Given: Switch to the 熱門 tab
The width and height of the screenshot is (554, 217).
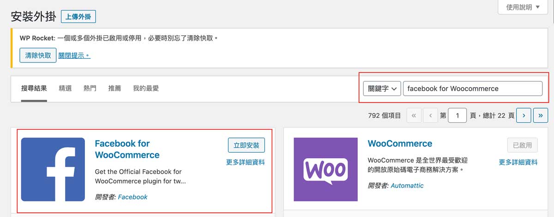Looking at the screenshot, I should 90,88.
